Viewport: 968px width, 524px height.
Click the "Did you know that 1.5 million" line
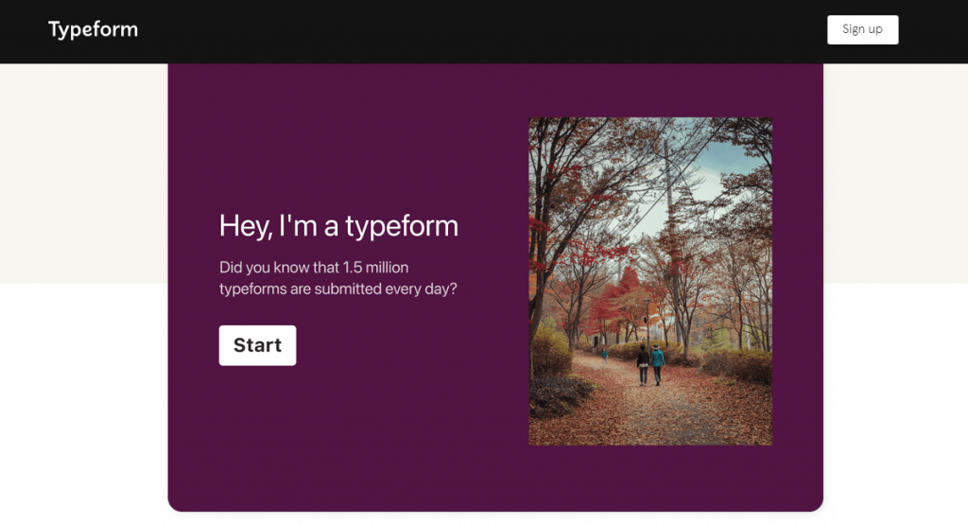pyautogui.click(x=314, y=268)
